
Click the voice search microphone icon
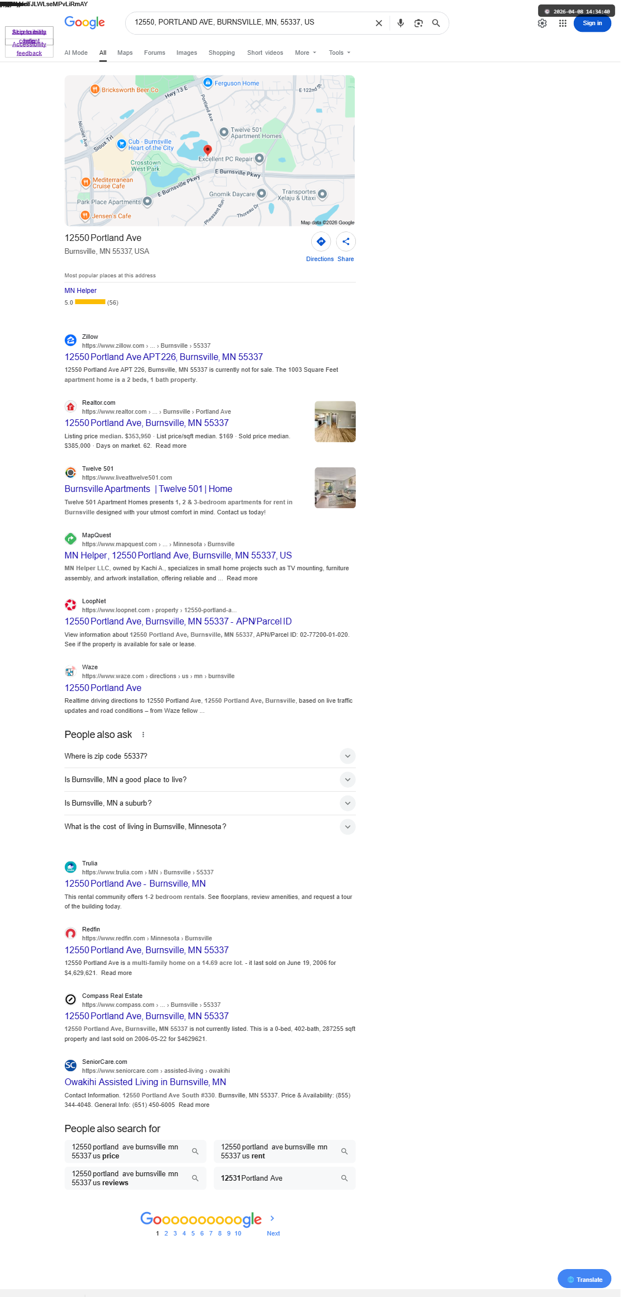[401, 23]
